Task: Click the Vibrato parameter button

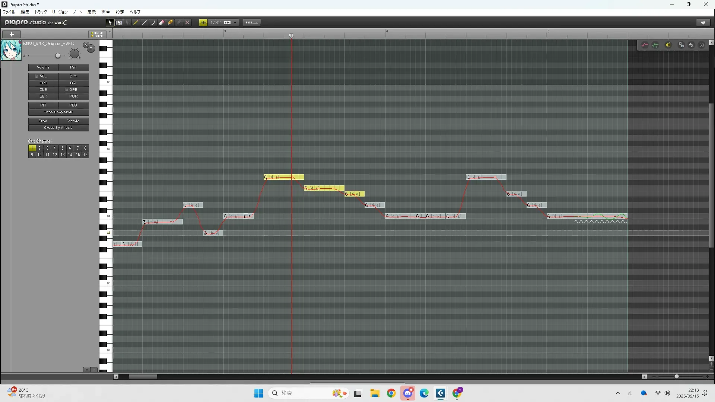Action: click(x=73, y=121)
